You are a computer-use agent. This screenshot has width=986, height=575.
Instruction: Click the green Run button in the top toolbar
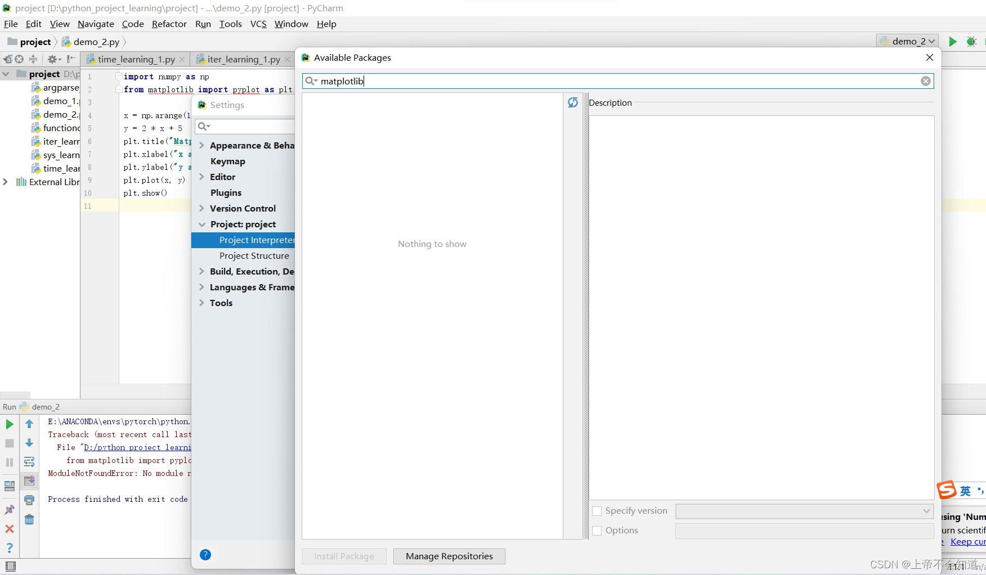(x=952, y=42)
